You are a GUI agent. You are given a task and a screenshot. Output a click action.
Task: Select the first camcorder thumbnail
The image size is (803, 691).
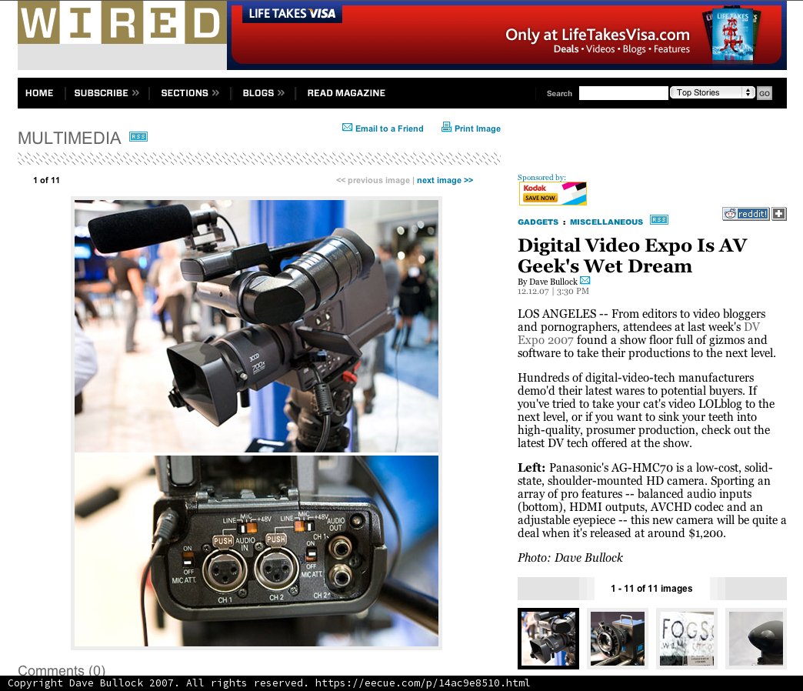(x=548, y=638)
